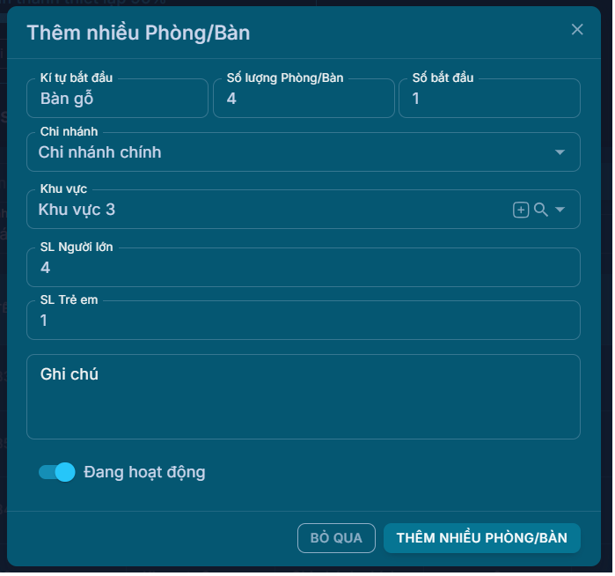This screenshot has width=615, height=576.
Task: Click the 'Khu vực' floating label text
Action: (x=63, y=189)
